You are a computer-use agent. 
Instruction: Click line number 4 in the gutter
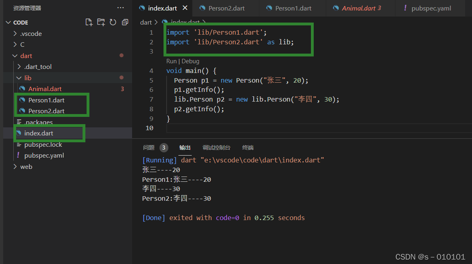(x=151, y=71)
